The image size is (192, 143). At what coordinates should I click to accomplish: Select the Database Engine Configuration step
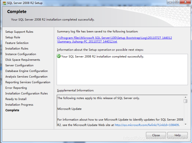[x=27, y=71]
